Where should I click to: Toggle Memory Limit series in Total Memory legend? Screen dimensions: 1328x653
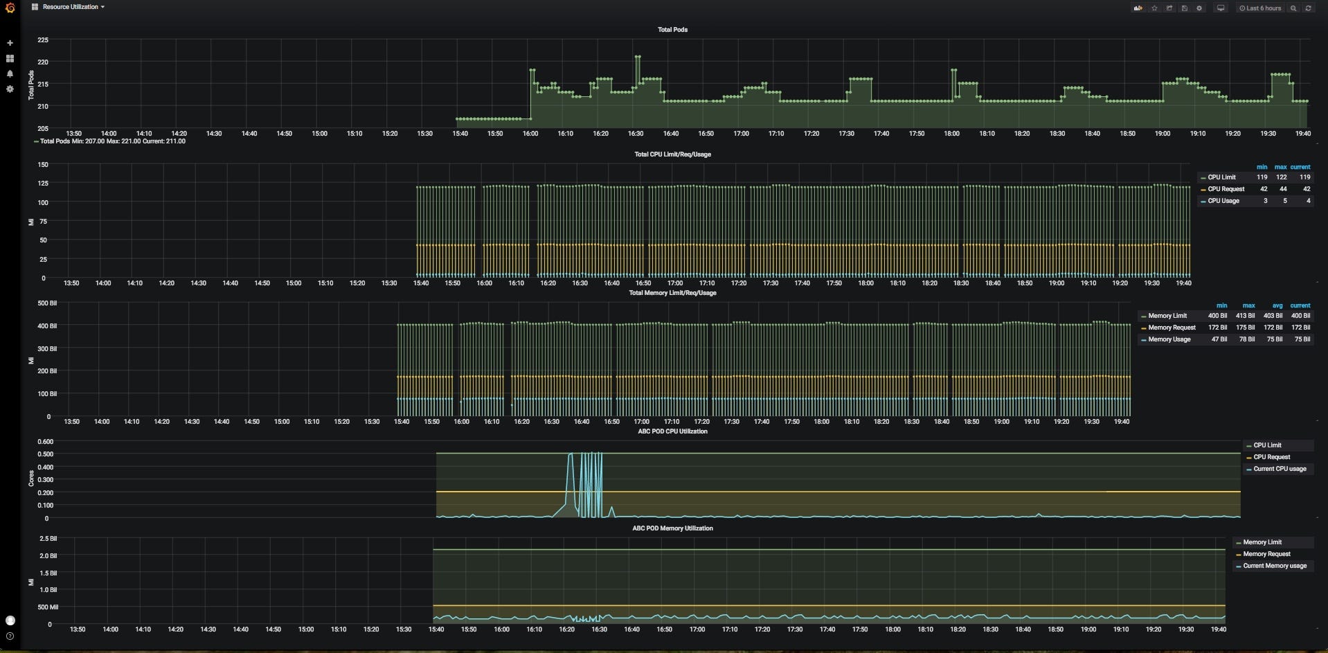pyautogui.click(x=1167, y=316)
